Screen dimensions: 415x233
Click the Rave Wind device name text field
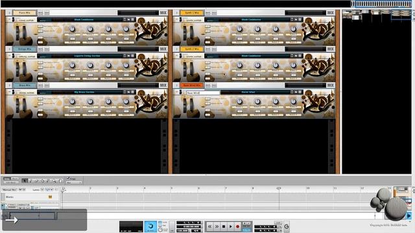point(203,93)
